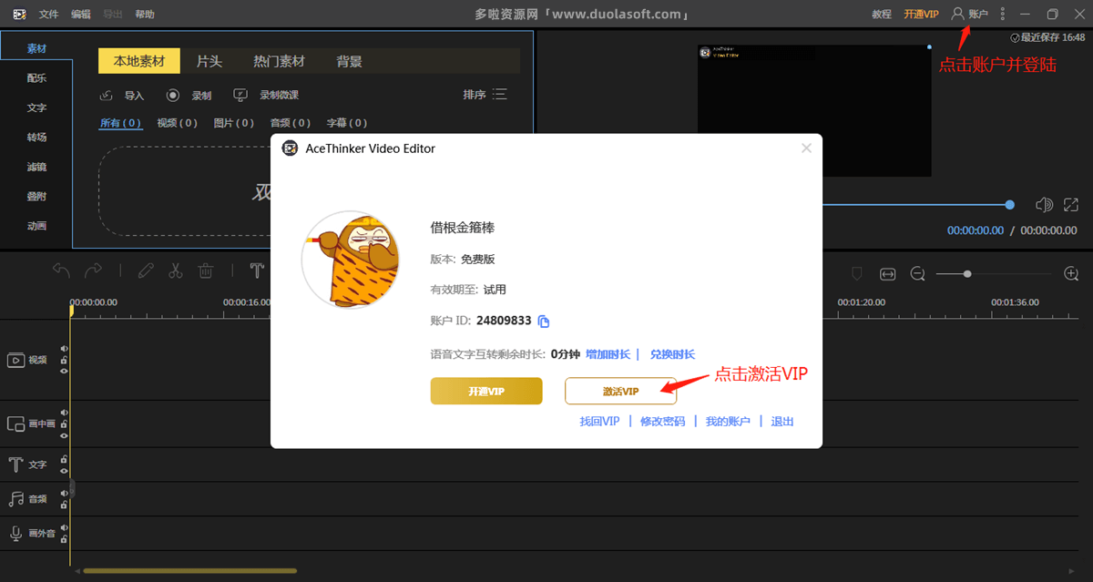The image size is (1093, 582).
Task: Switch to the 配乐 sidebar tab
Action: pyautogui.click(x=36, y=78)
